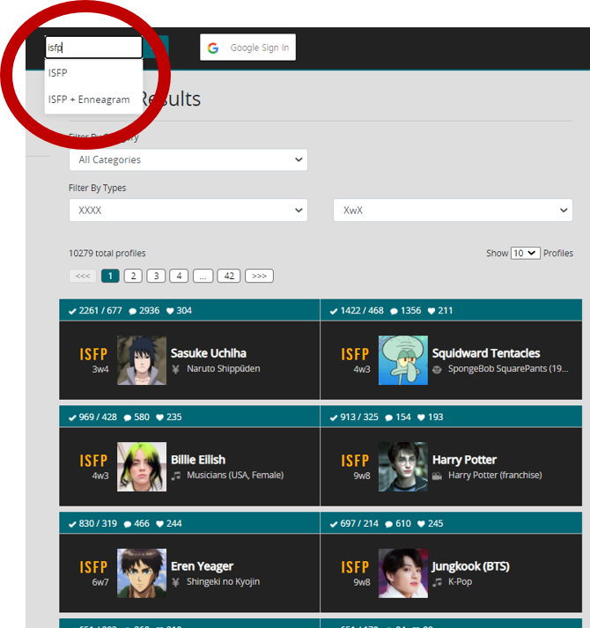This screenshot has height=628, width=590.
Task: Click the vote checkmark icon on Billie Eilish's card
Action: pos(72,417)
